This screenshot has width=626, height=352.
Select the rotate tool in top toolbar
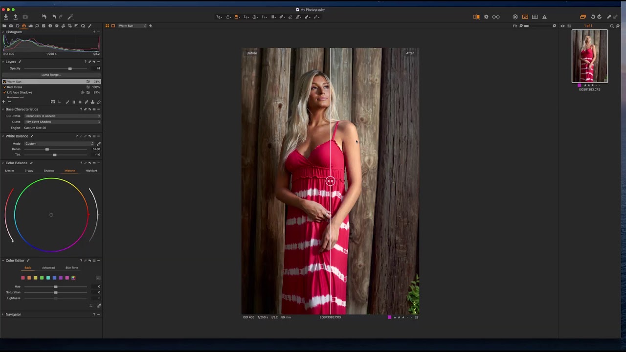[254, 17]
